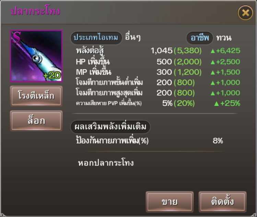This screenshot has height=217, width=257.
Task: Click the ผลเสริมพลังเพิ่มเติม bonus effects header
Action: coord(110,127)
